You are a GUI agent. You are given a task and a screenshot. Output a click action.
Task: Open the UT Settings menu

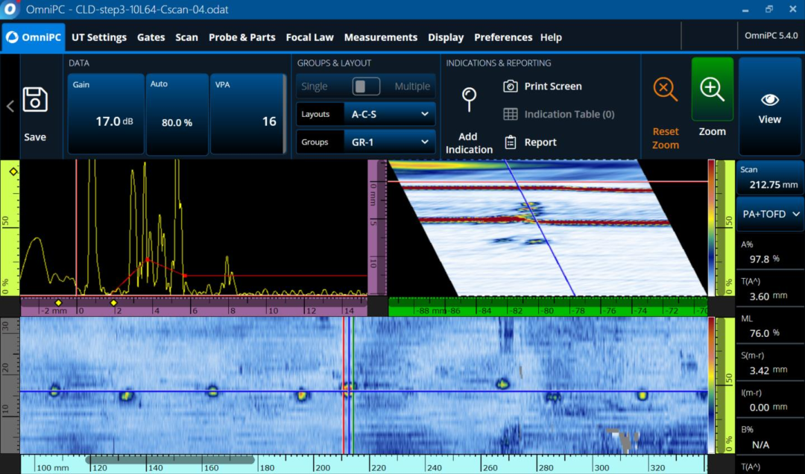coord(99,37)
